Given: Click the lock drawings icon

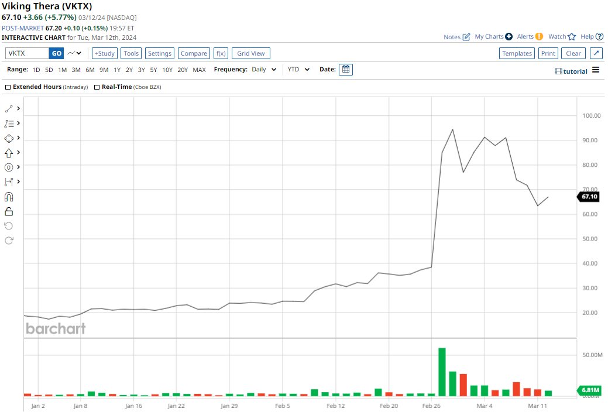Looking at the screenshot, I should (x=9, y=211).
